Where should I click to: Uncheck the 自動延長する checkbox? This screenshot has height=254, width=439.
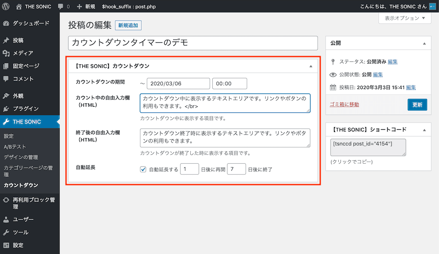(x=143, y=169)
